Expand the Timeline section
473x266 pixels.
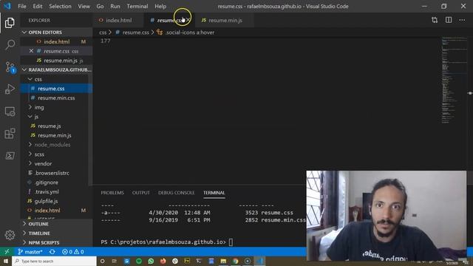click(56, 233)
